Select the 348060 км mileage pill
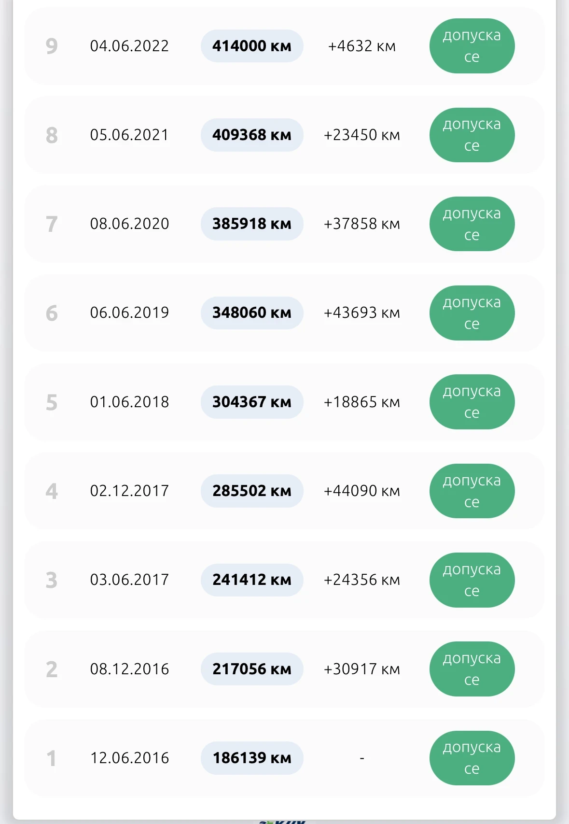Image resolution: width=569 pixels, height=824 pixels. click(252, 313)
